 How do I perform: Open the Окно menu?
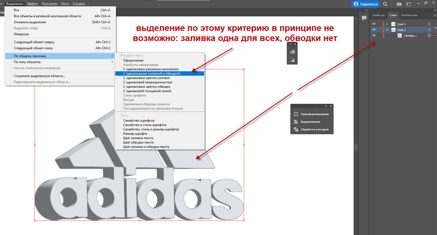point(65,4)
